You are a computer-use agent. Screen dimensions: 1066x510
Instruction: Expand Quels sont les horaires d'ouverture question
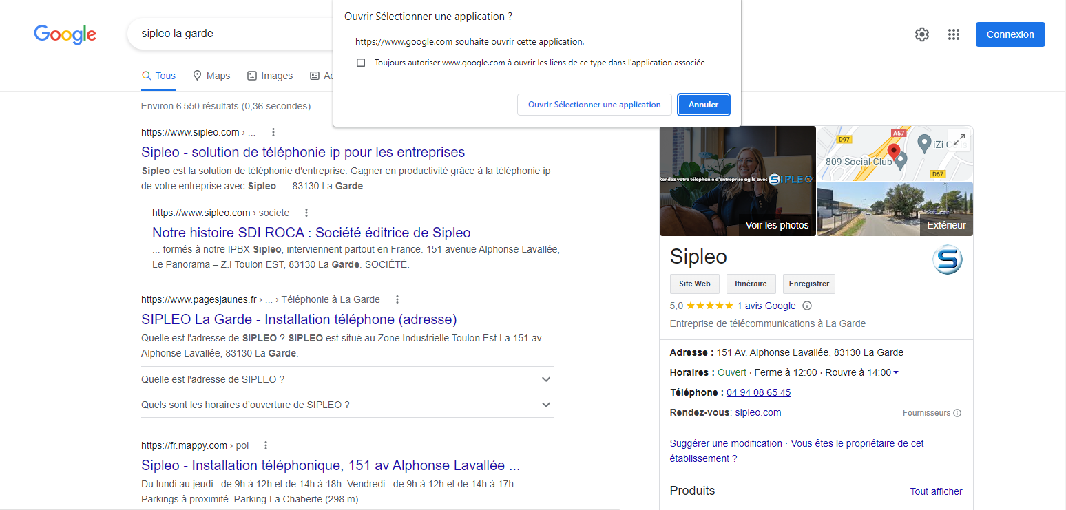[347, 405]
